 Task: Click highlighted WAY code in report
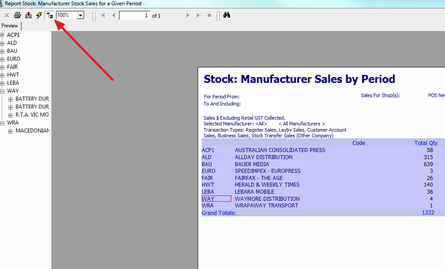click(217, 199)
